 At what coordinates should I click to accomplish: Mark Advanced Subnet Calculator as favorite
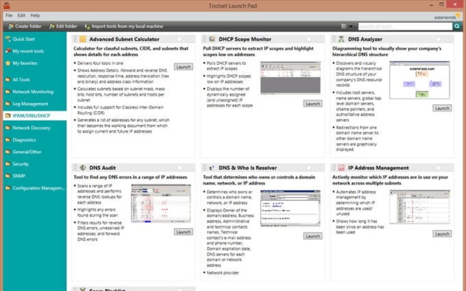[180, 39]
